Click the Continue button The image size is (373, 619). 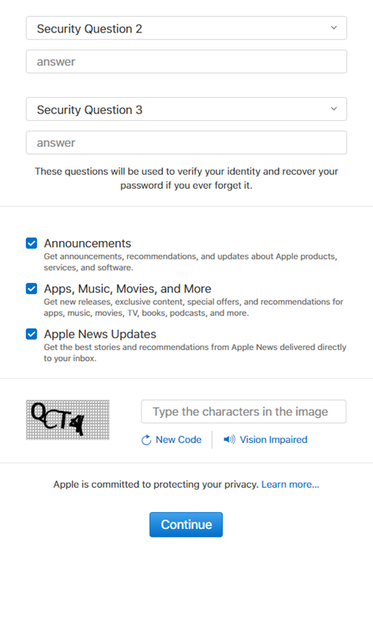tap(186, 525)
